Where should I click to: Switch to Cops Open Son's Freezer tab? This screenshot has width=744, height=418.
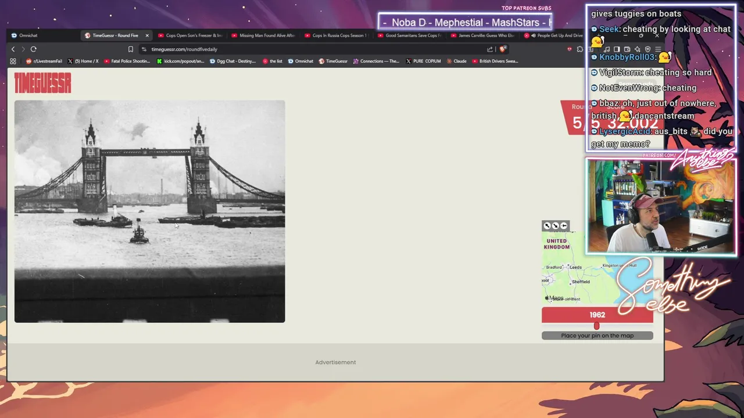pos(190,35)
